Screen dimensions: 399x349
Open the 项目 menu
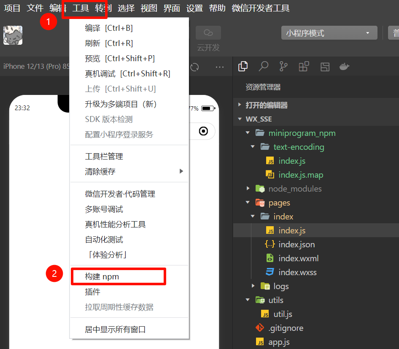[x=12, y=8]
